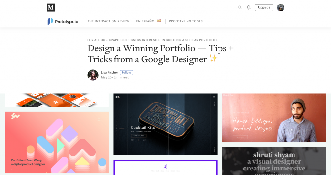This screenshot has width=331, height=175.
Task: Click the Spanish flag emoji icon
Action: coord(159,21)
